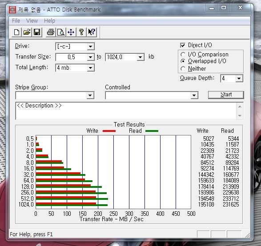Toggle the Direct I/O checkbox
Image resolution: width=261 pixels, height=246 pixels.
point(183,45)
